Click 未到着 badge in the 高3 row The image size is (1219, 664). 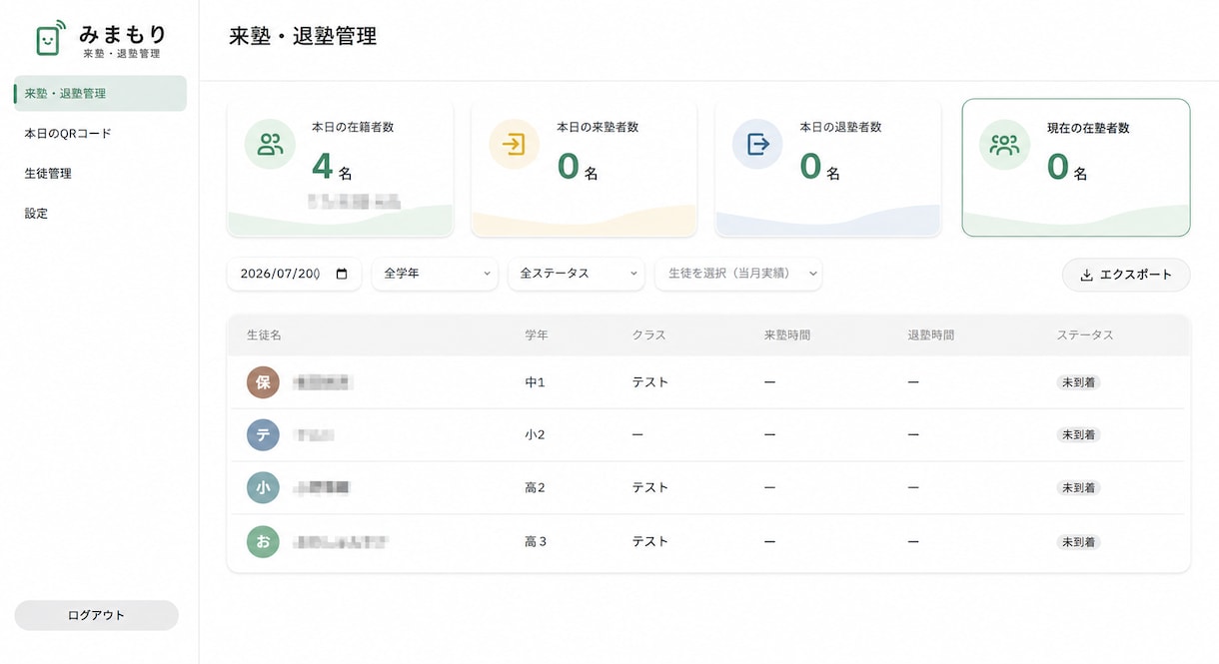1079,541
